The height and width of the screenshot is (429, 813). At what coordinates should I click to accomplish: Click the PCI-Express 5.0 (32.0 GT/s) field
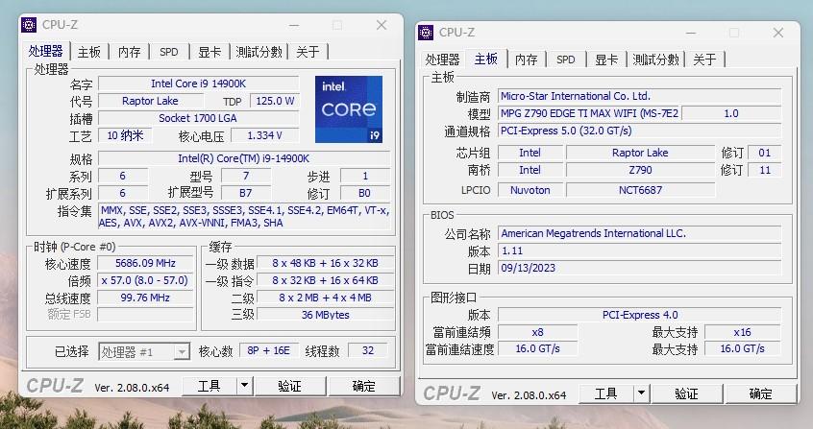coord(639,131)
